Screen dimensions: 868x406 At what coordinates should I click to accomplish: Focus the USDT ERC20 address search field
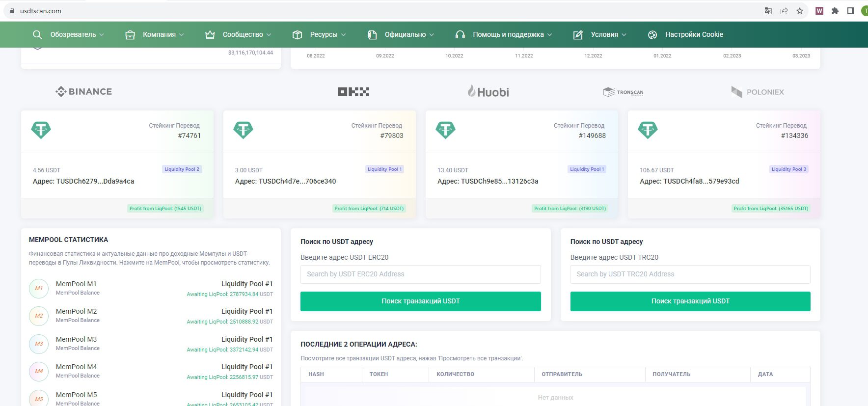coord(421,274)
